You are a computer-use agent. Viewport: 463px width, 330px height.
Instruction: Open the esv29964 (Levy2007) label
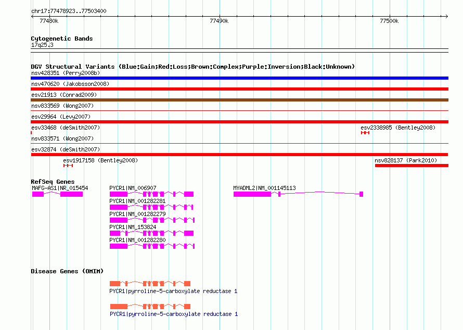[x=61, y=117]
